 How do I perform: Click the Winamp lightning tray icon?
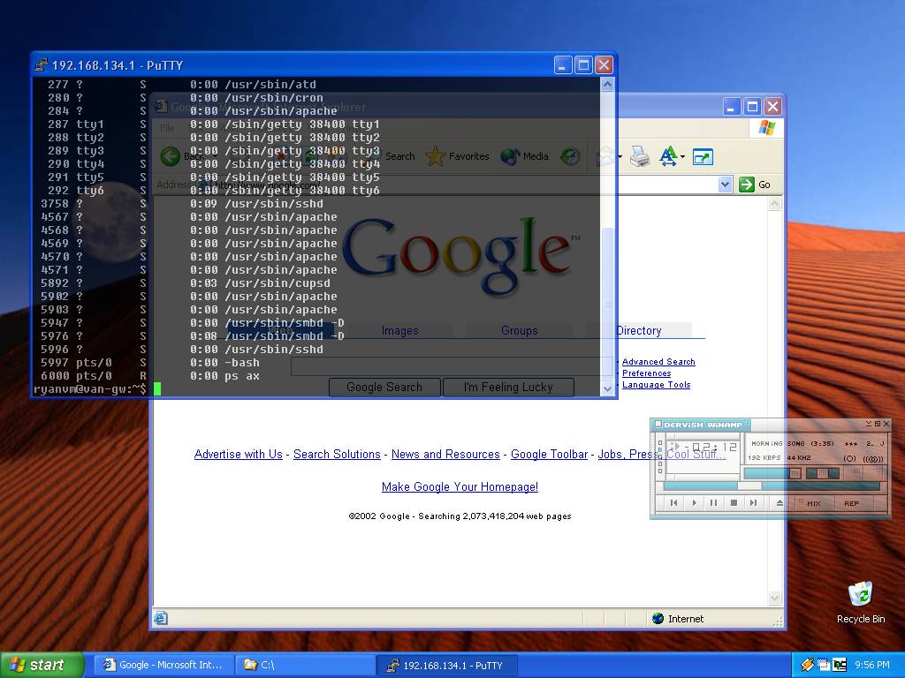(807, 665)
